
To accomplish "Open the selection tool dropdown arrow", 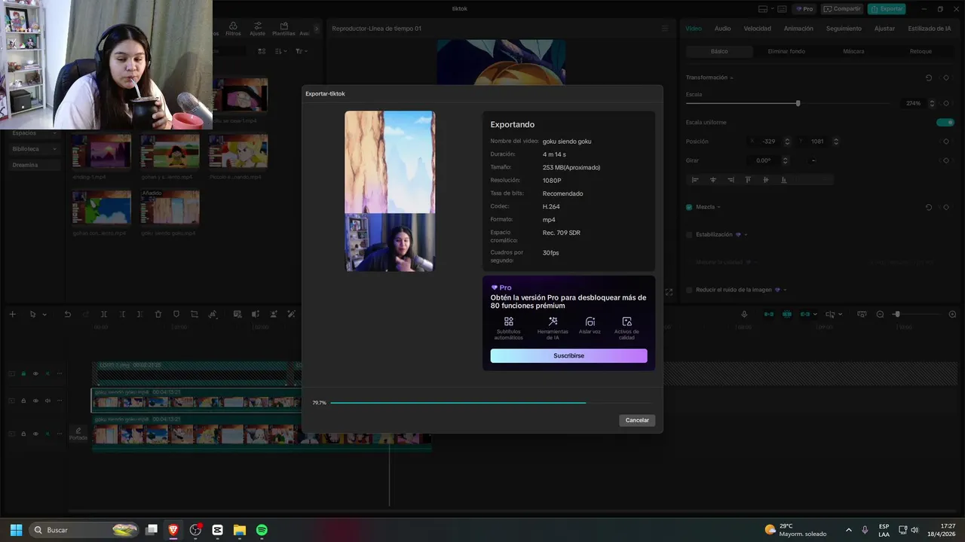I will pos(44,314).
